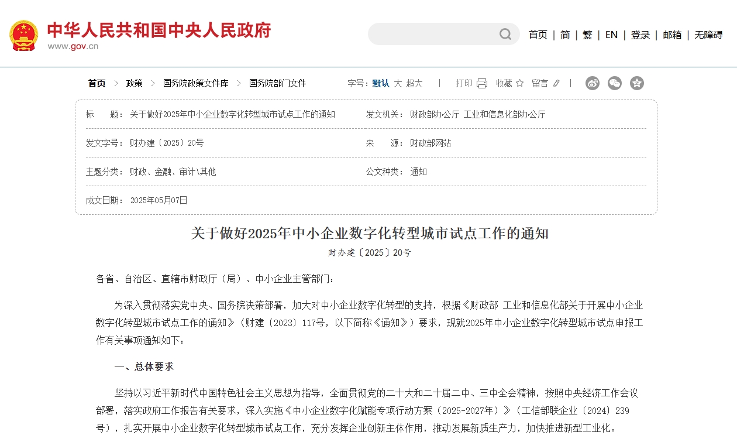Switch font size to 大

click(x=398, y=83)
